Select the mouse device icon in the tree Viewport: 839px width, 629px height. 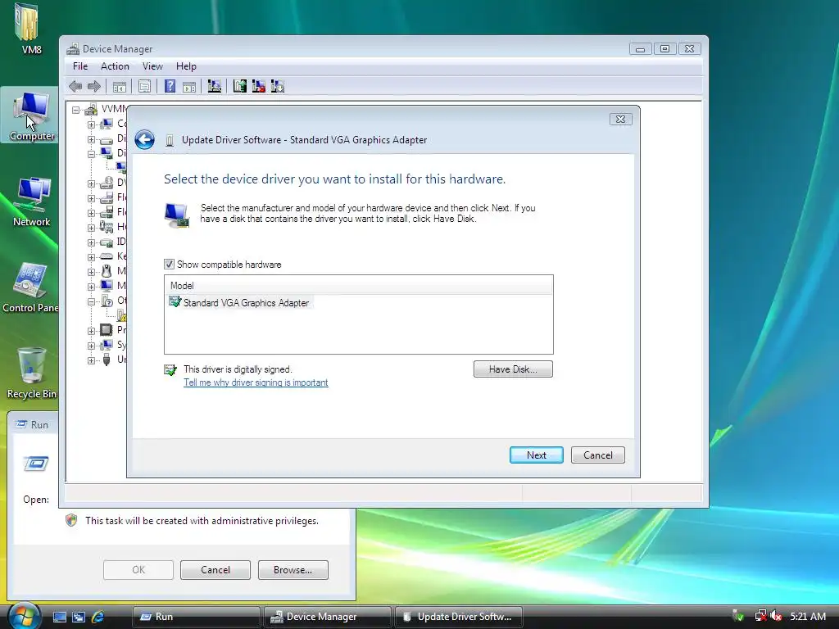[107, 270]
